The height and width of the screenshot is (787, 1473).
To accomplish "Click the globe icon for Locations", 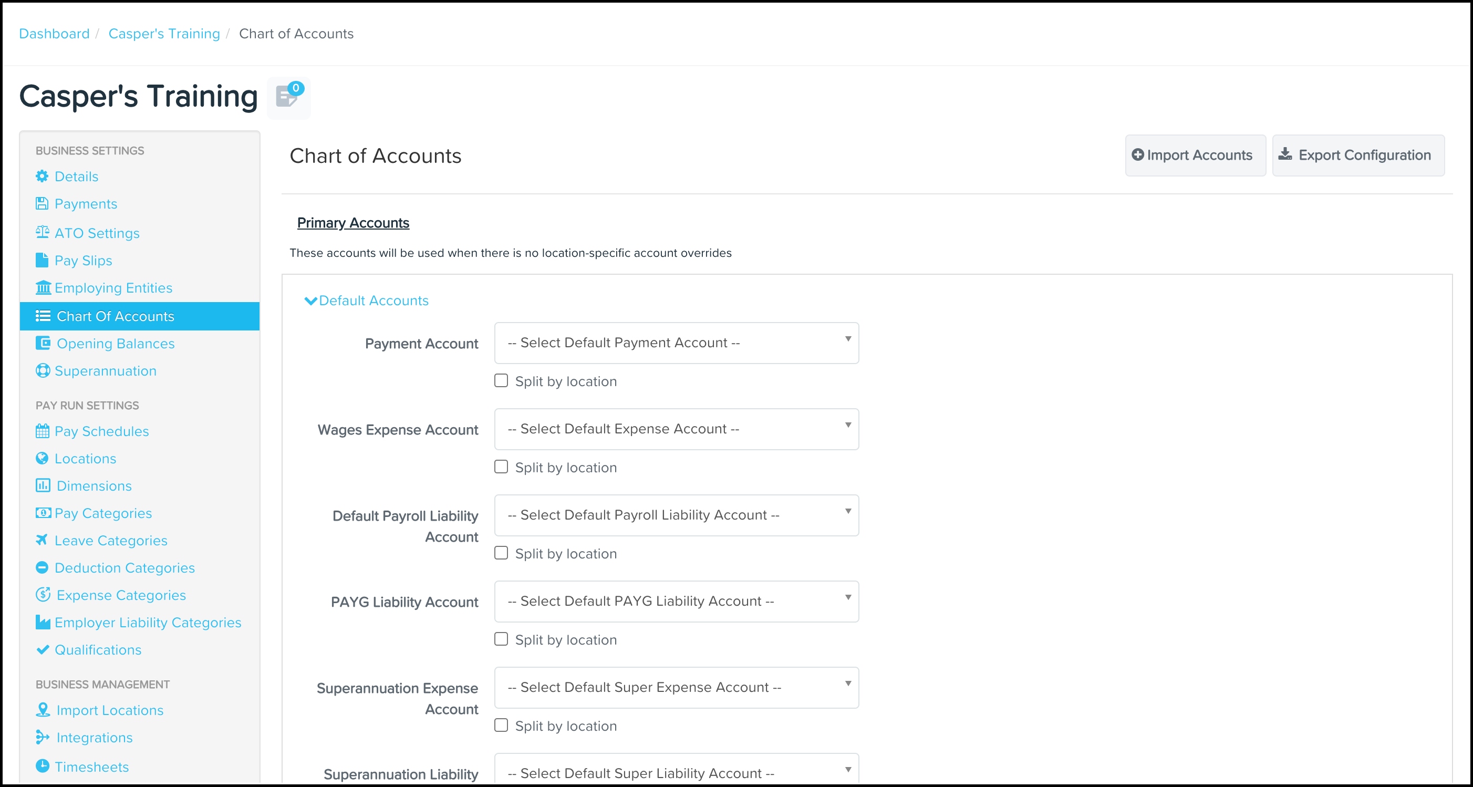I will point(42,458).
